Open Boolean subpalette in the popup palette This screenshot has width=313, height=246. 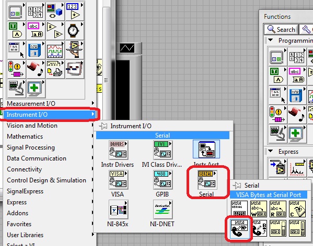point(16,30)
